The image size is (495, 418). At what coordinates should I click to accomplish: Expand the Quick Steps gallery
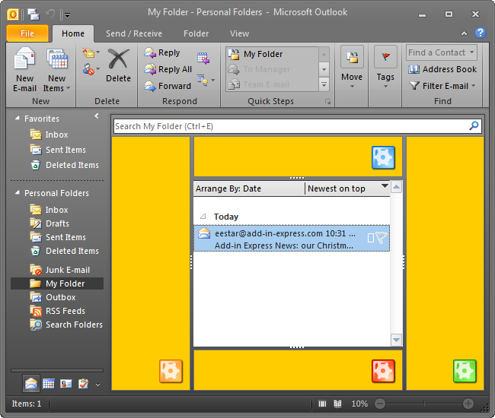pos(324,84)
